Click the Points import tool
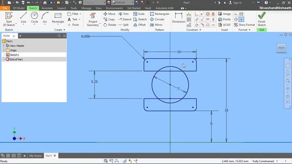The image size is (292, 164). tap(224, 19)
